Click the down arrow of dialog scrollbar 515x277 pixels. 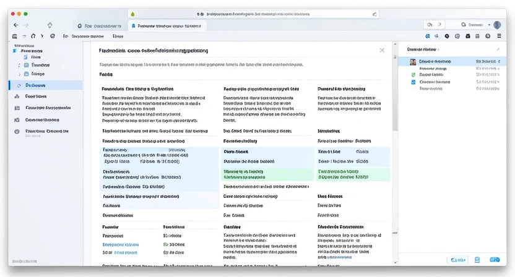click(395, 263)
